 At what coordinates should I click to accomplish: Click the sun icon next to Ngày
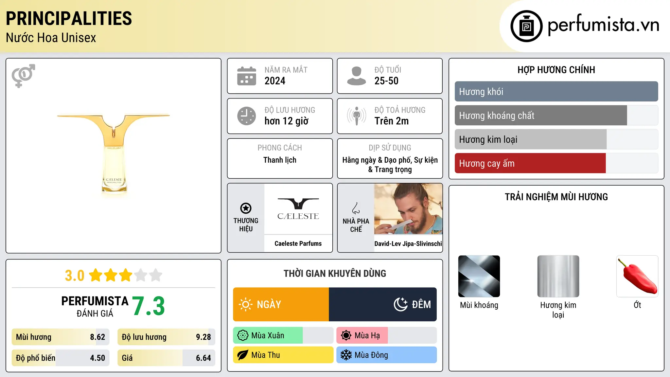245,304
